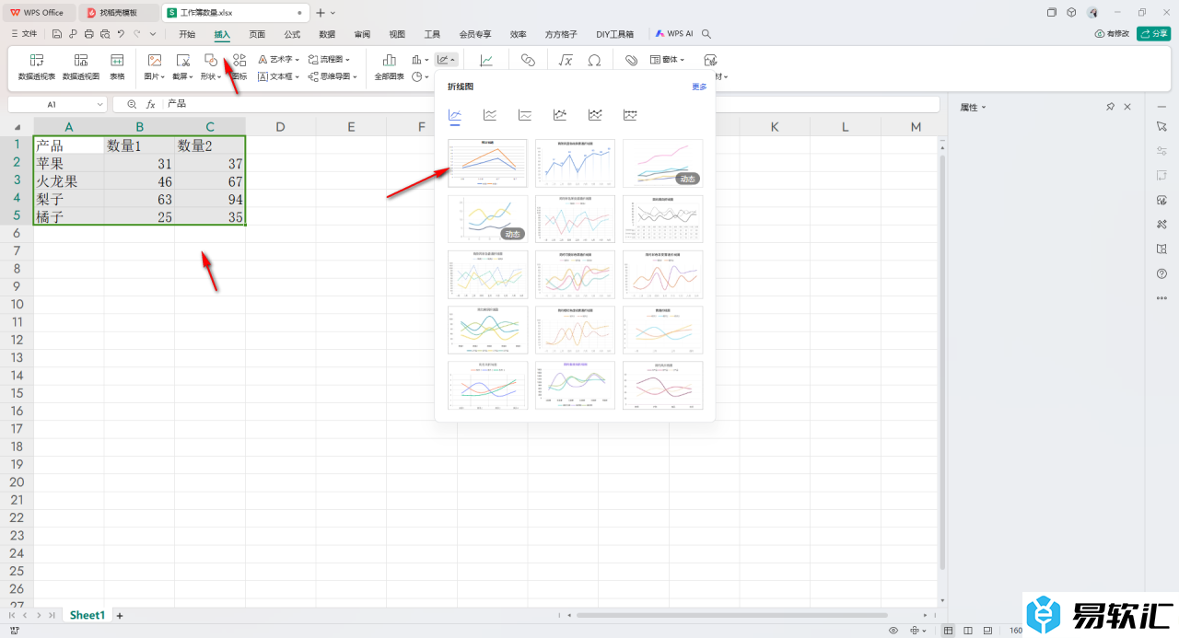Insert a PivotTable (数据透视表)

coord(37,66)
